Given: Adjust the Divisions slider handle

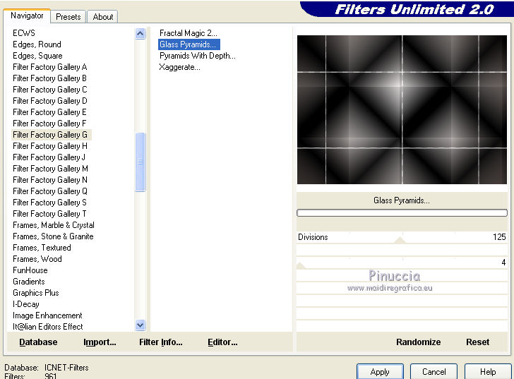Looking at the screenshot, I should tap(400, 240).
